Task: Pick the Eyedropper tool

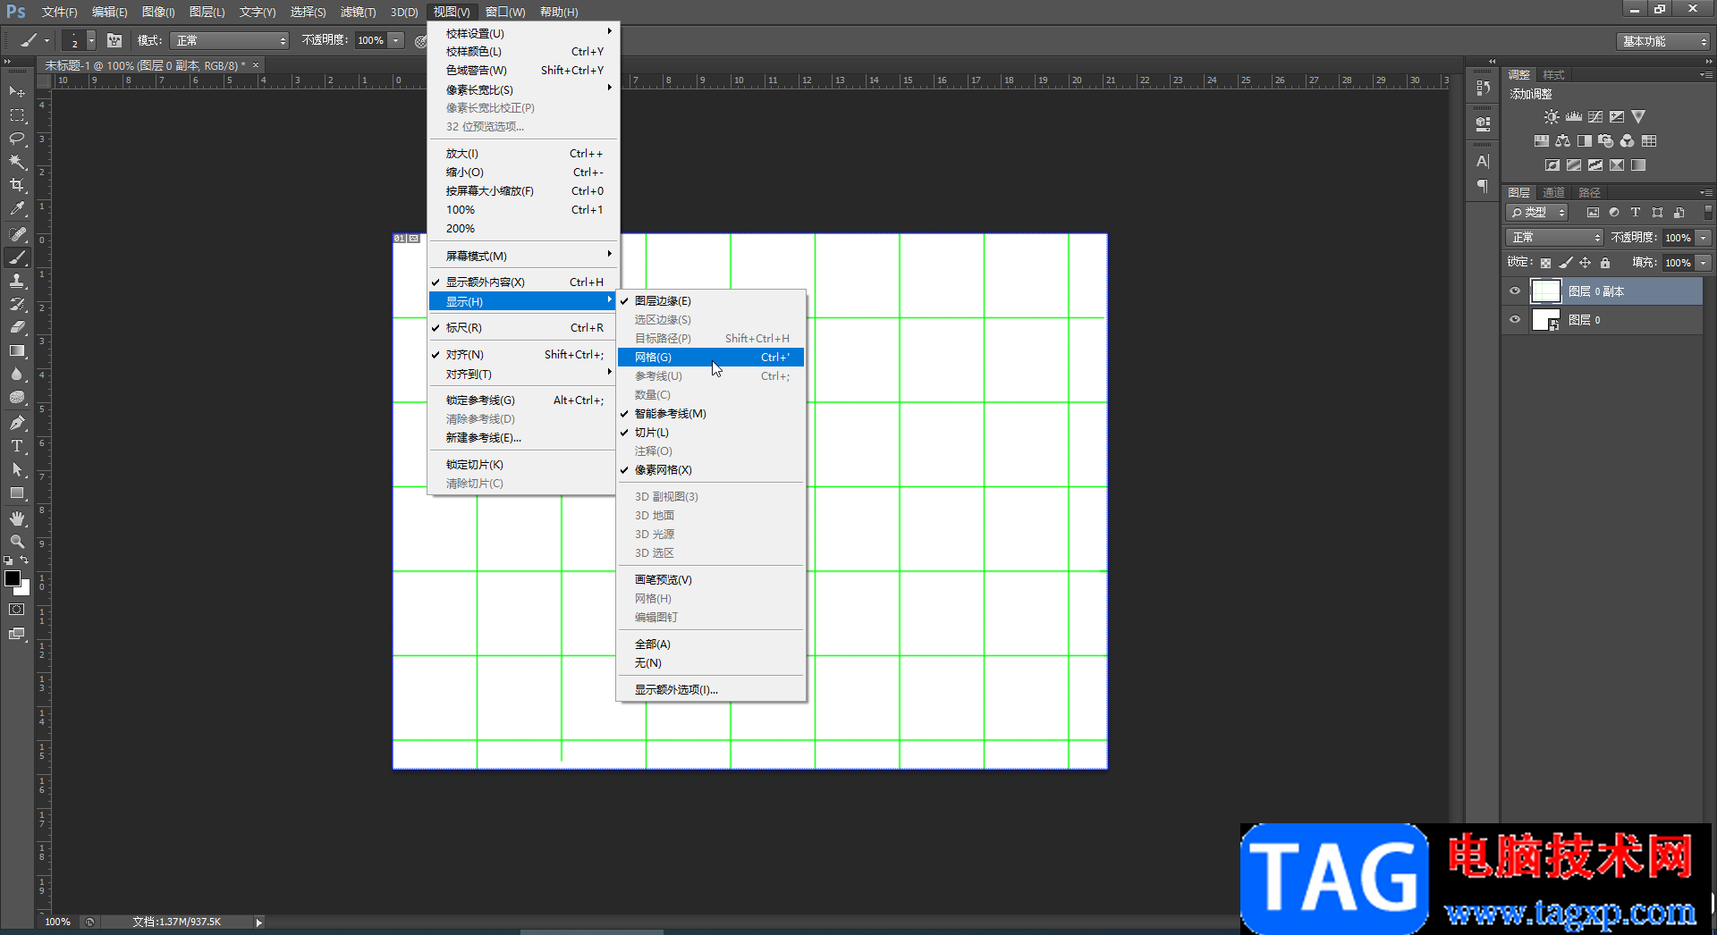Action: [17, 209]
